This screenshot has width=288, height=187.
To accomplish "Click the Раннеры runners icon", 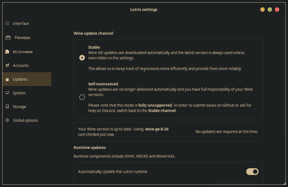I will pyautogui.click(x=8, y=38).
